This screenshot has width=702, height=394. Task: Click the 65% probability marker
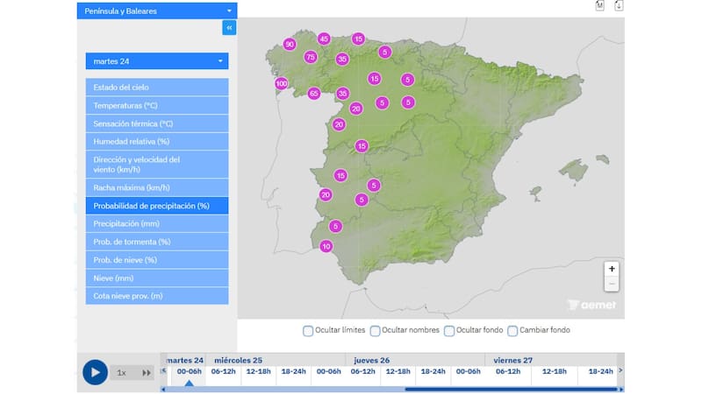314,94
